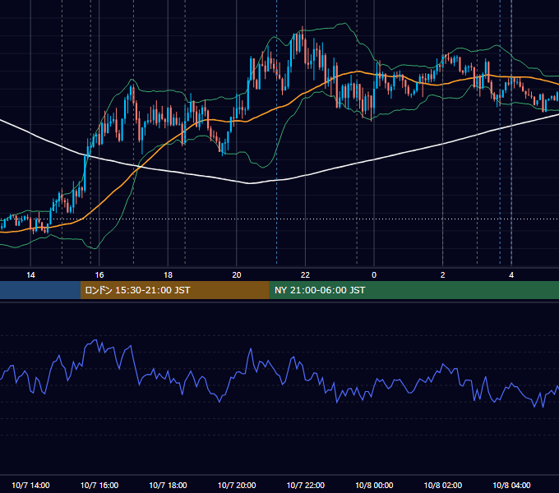Image resolution: width=559 pixels, height=493 pixels.
Task: Click the 22 hour axis label
Action: pos(305,275)
